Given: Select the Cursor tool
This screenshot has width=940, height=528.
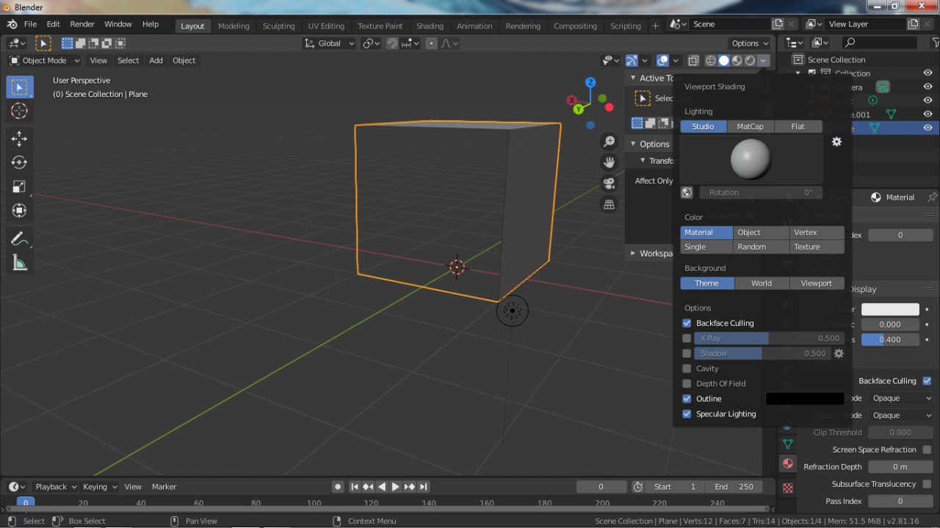Looking at the screenshot, I should click(20, 111).
